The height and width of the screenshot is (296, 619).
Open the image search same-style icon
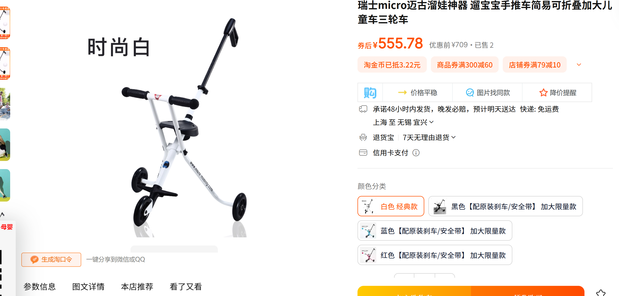(x=470, y=93)
